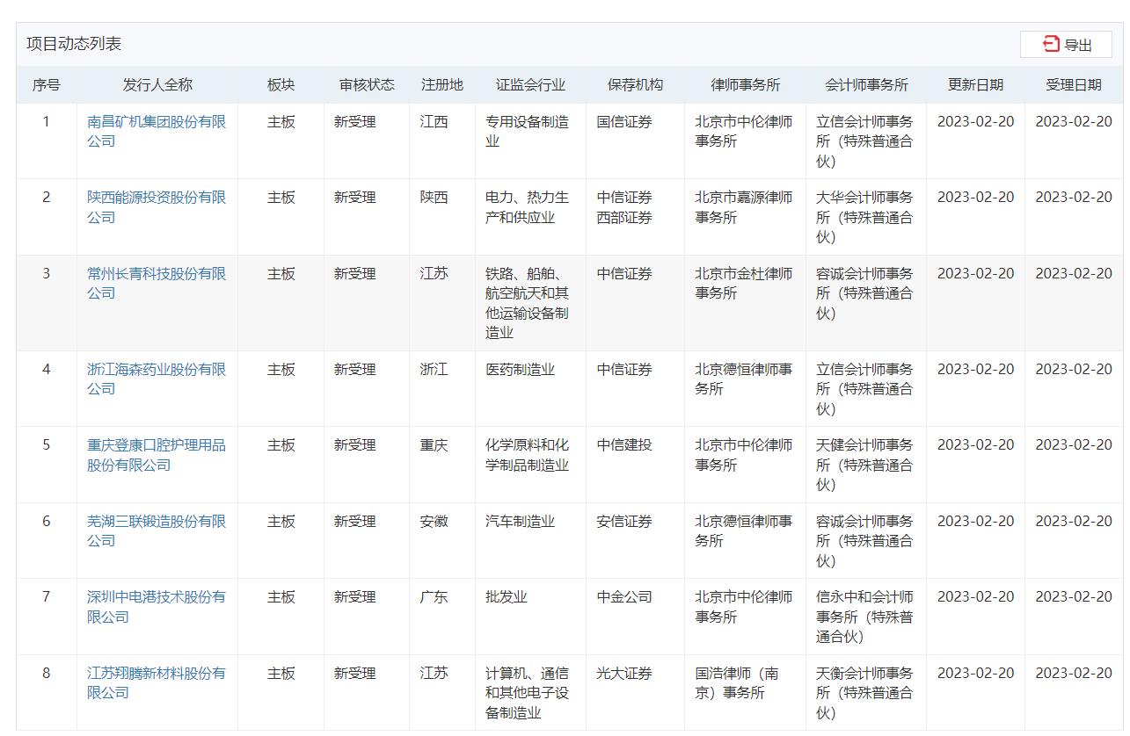
Task: Click the 会计师事务所 column header
Action: tap(866, 85)
